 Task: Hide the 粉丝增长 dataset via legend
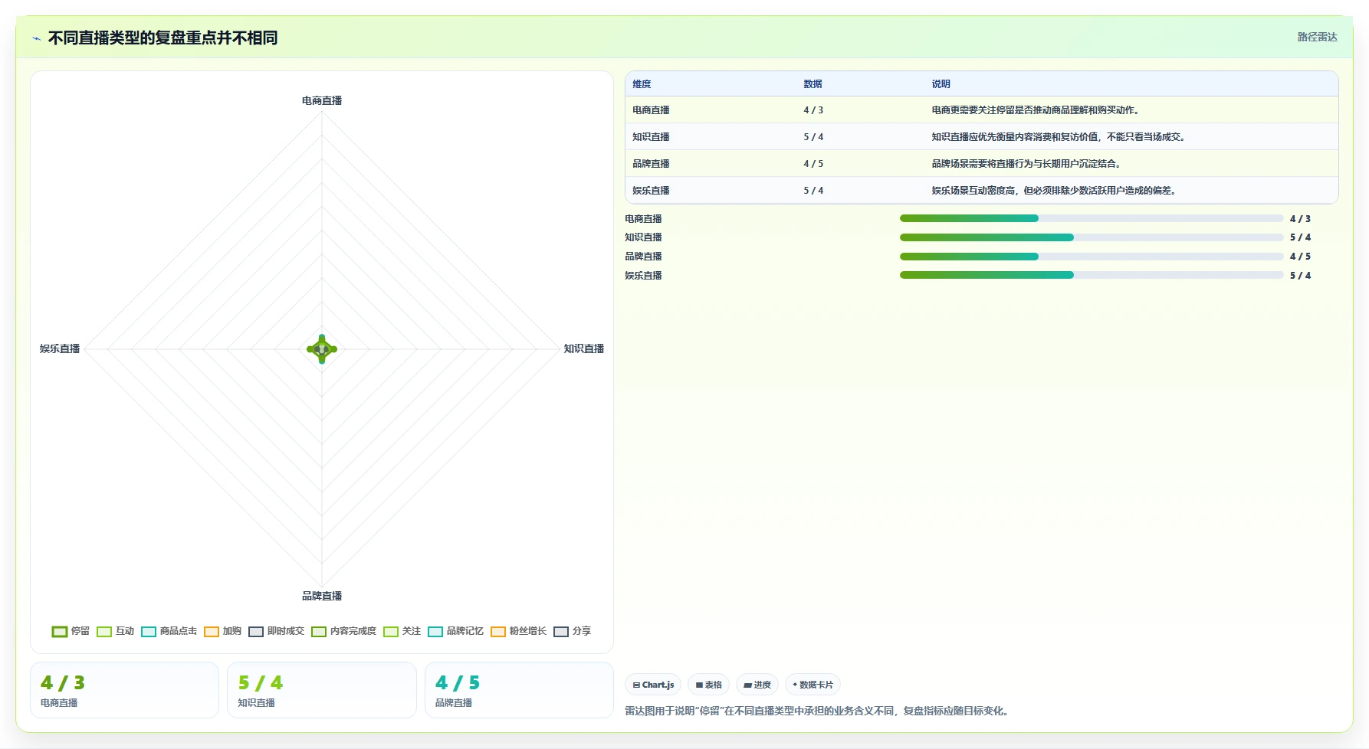coord(518,631)
